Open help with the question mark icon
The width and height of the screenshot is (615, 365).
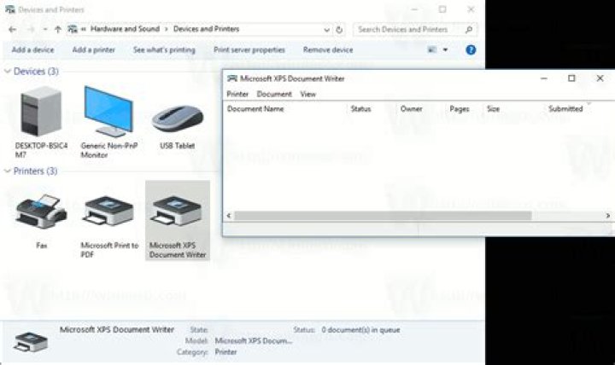pos(471,50)
